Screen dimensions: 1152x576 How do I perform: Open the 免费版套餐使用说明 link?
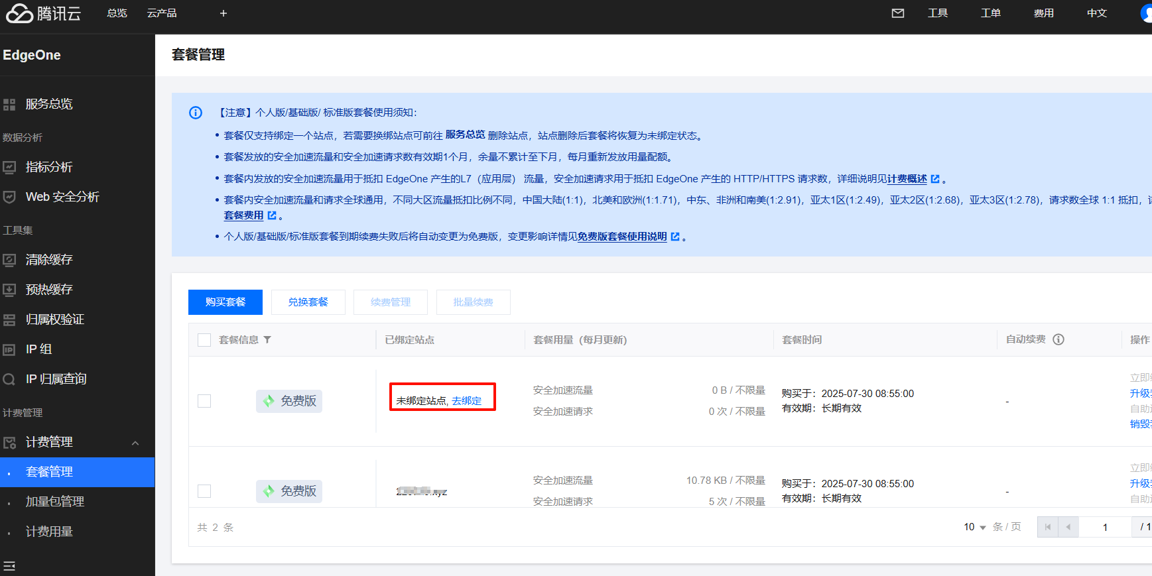(622, 237)
